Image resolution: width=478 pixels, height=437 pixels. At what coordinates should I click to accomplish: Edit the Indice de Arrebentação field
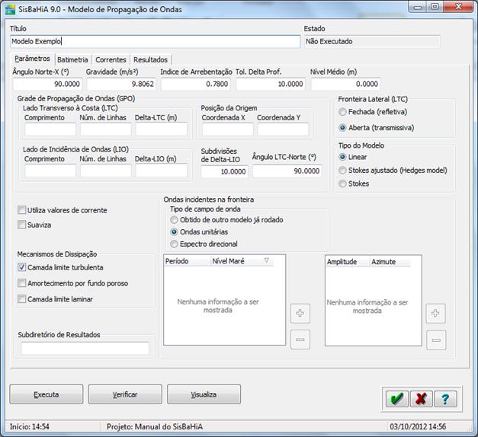[x=196, y=84]
